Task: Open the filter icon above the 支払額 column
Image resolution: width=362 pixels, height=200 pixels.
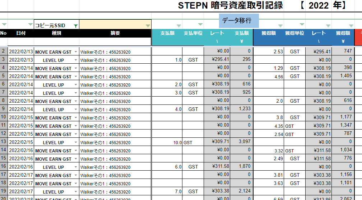Action: coord(178,25)
